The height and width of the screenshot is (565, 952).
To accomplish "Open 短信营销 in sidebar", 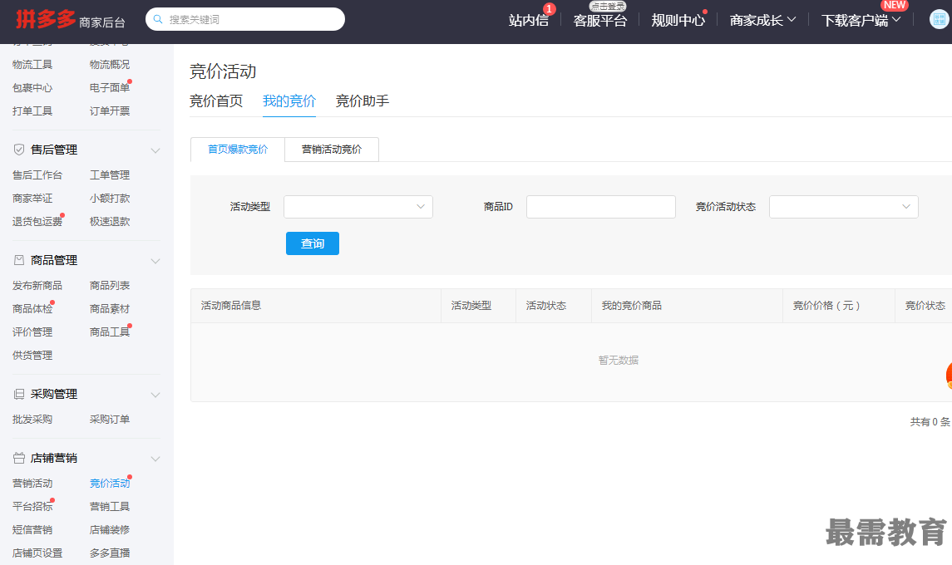I will click(x=32, y=530).
